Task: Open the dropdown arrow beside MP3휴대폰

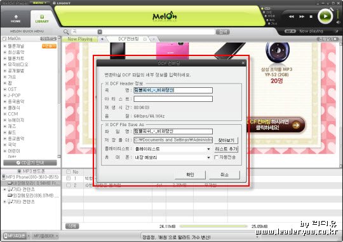Action: click(x=29, y=236)
